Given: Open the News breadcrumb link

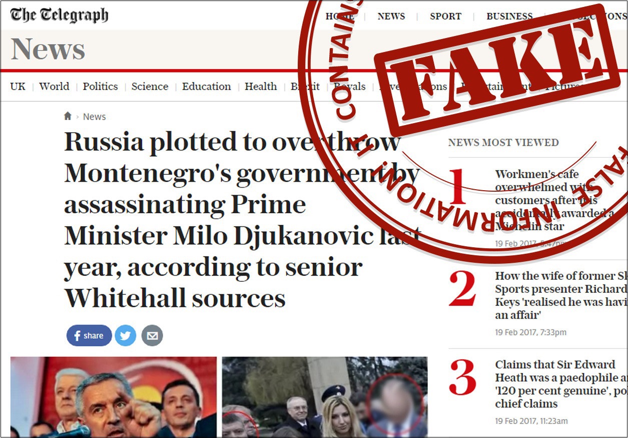Looking at the screenshot, I should pyautogui.click(x=94, y=117).
